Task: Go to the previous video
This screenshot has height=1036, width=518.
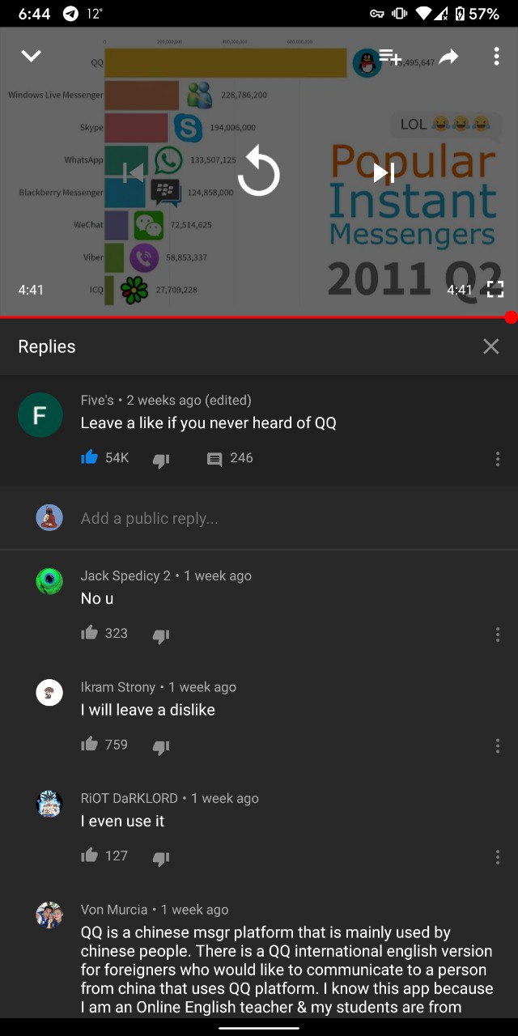Action: tap(134, 172)
